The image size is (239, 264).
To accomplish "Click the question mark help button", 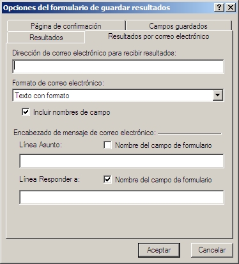I will 219,8.
